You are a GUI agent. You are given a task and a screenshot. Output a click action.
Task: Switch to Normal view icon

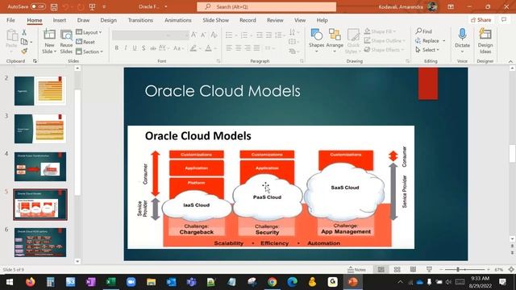coord(381,270)
